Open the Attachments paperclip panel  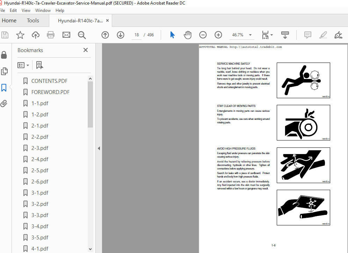point(4,103)
